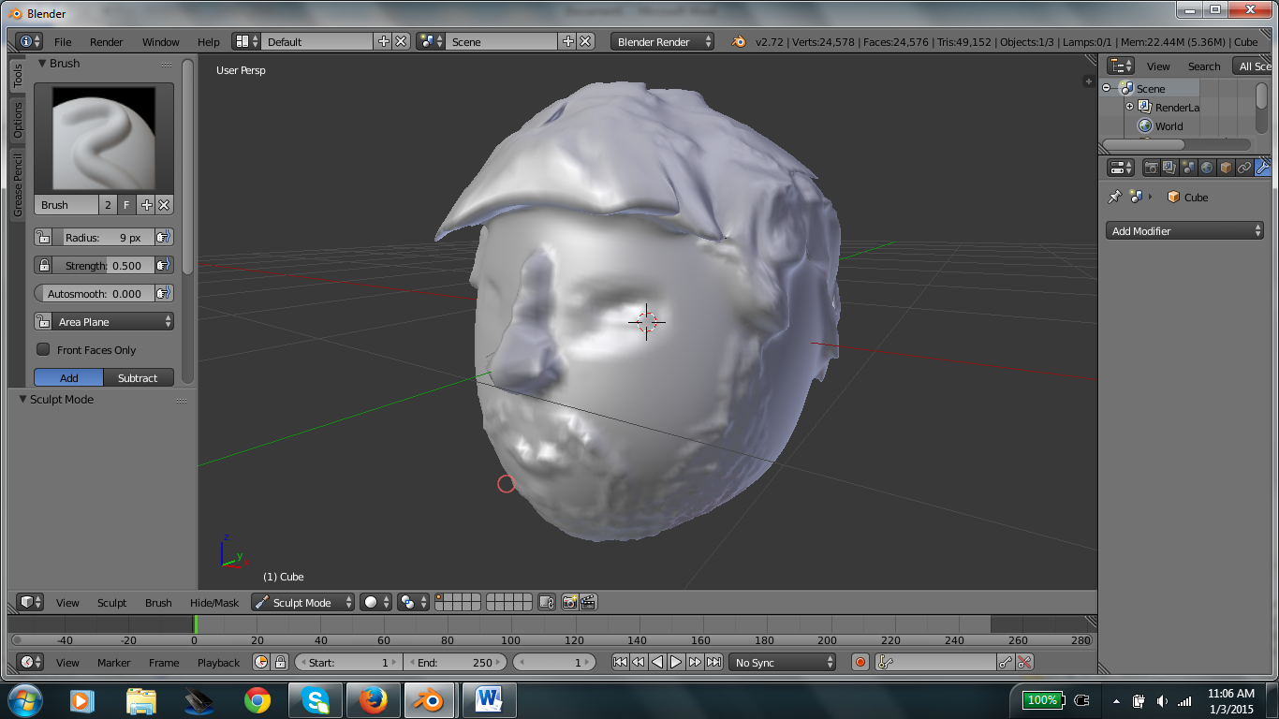Collapse the Scene tree in outliner
Screen dimensions: 1279x719
point(1107,88)
